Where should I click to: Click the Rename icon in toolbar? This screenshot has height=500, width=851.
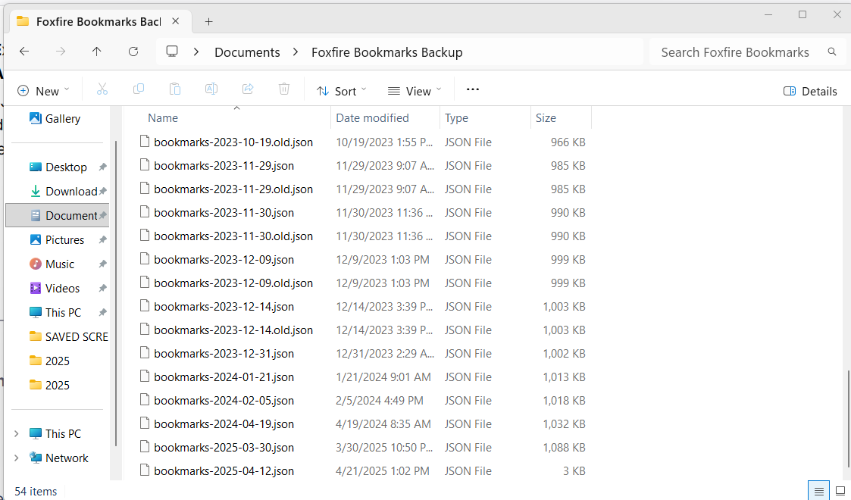click(x=211, y=89)
